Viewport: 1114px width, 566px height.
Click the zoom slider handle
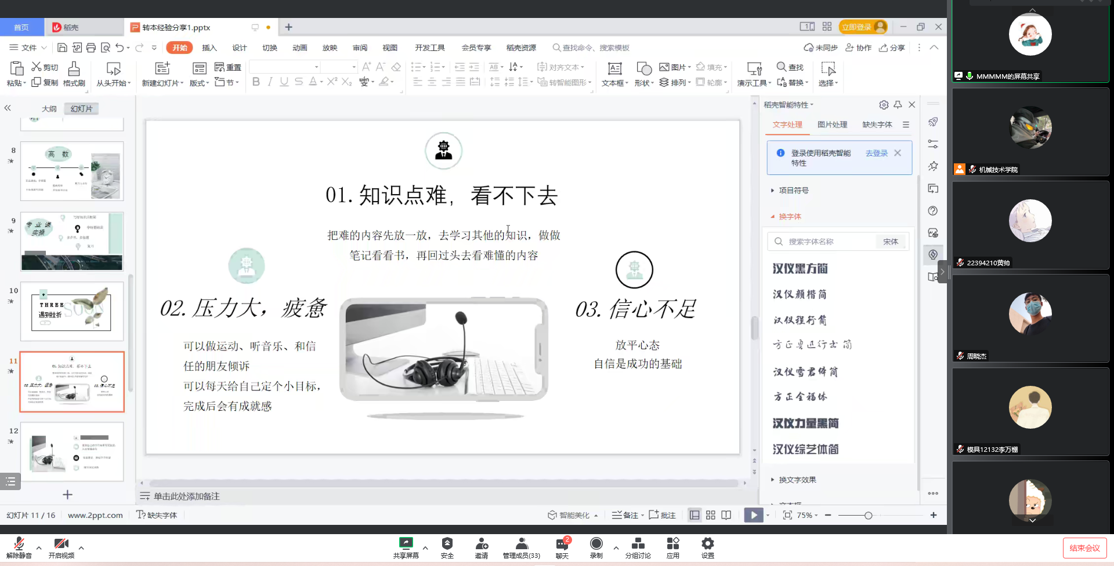(x=868, y=515)
